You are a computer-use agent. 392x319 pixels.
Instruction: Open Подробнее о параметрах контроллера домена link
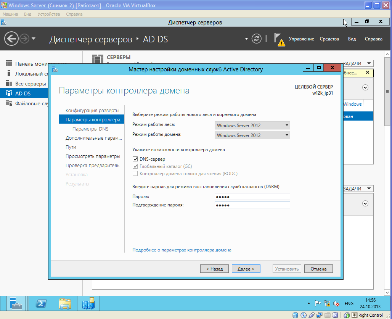point(182,250)
